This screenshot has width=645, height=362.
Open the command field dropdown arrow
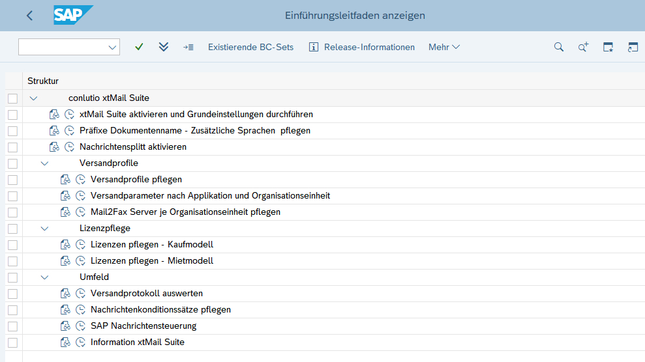[x=112, y=47]
